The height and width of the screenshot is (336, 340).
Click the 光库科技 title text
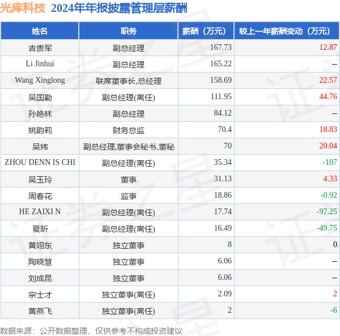(x=23, y=8)
